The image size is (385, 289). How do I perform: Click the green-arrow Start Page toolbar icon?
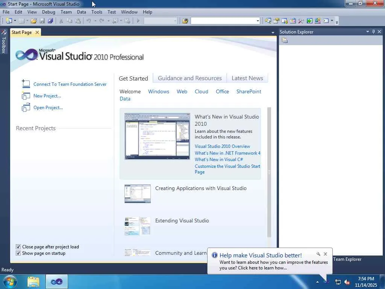(x=309, y=21)
